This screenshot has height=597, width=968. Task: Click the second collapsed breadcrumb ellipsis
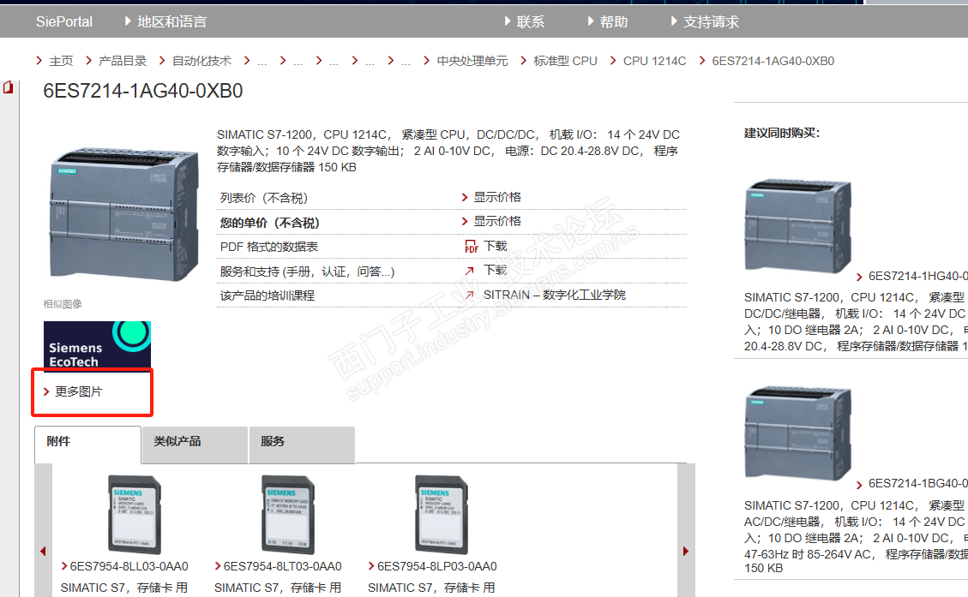(298, 62)
